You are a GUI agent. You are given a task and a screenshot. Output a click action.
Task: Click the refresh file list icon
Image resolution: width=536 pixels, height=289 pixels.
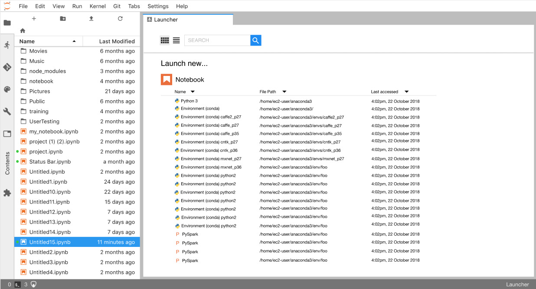pyautogui.click(x=120, y=19)
